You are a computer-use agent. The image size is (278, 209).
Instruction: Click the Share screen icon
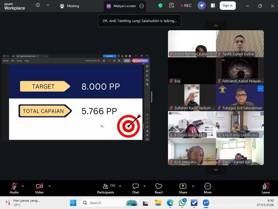(x=183, y=188)
